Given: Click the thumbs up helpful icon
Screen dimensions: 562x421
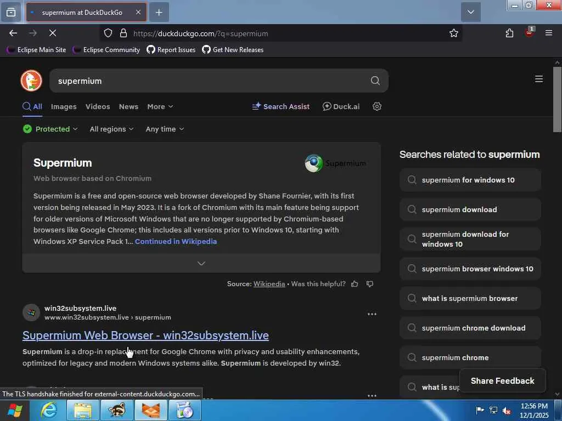Looking at the screenshot, I should (355, 284).
